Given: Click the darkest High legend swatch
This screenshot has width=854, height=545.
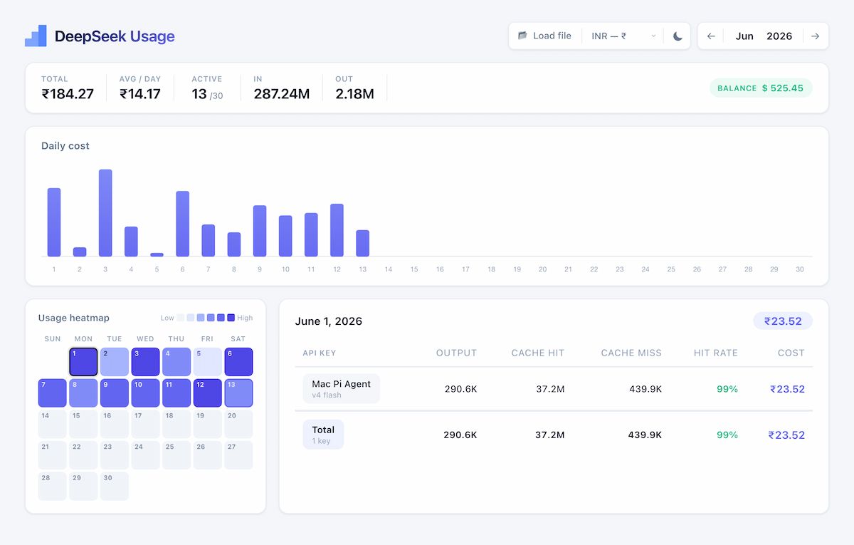Looking at the screenshot, I should (231, 318).
